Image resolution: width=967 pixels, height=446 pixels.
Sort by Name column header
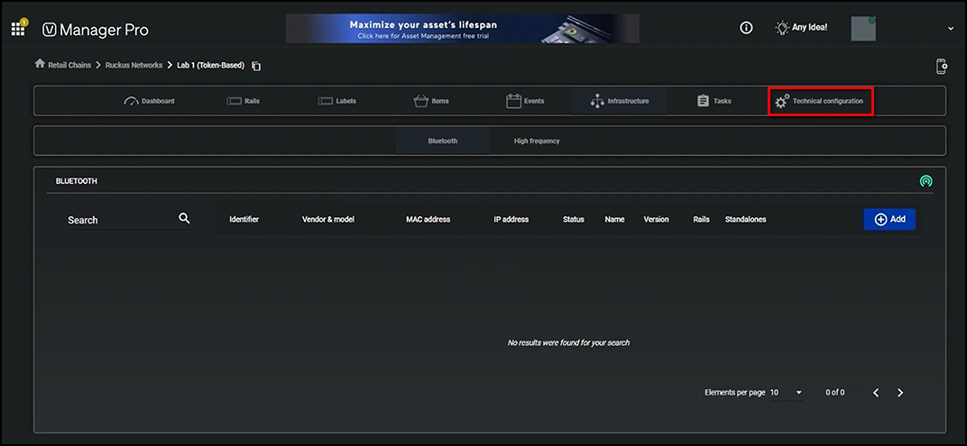(615, 219)
